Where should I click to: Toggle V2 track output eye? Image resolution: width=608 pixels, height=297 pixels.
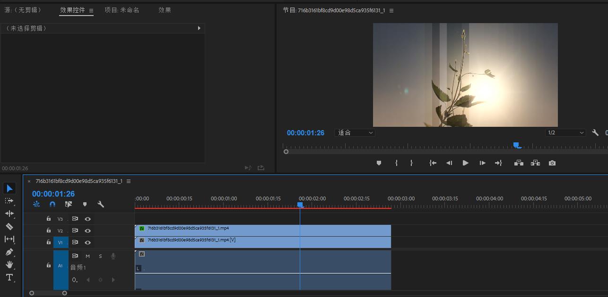(x=87, y=231)
